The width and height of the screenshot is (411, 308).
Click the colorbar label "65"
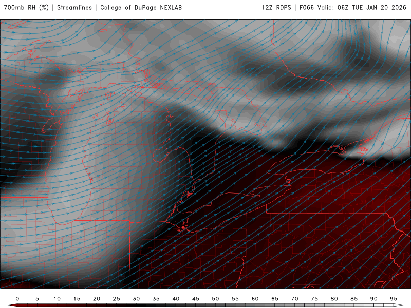tap(275, 299)
